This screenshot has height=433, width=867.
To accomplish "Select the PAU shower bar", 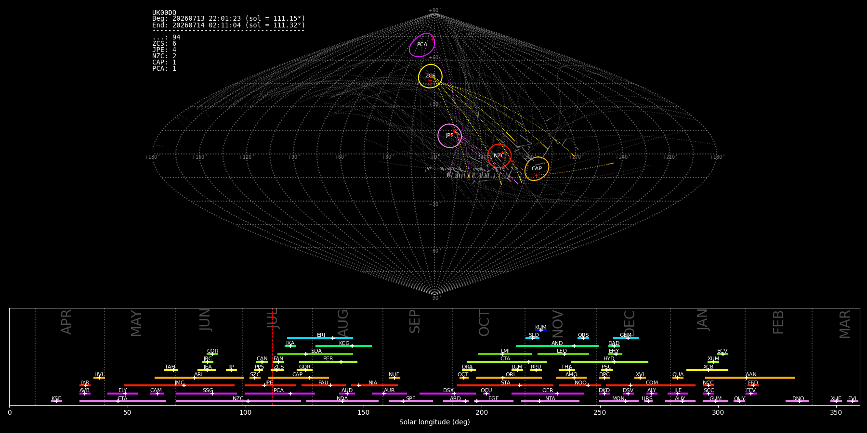I will [x=323, y=385].
